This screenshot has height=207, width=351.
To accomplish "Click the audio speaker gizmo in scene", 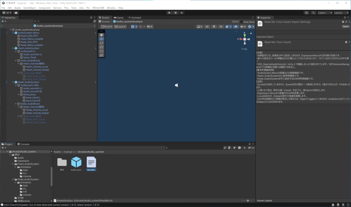I will pos(177,85).
